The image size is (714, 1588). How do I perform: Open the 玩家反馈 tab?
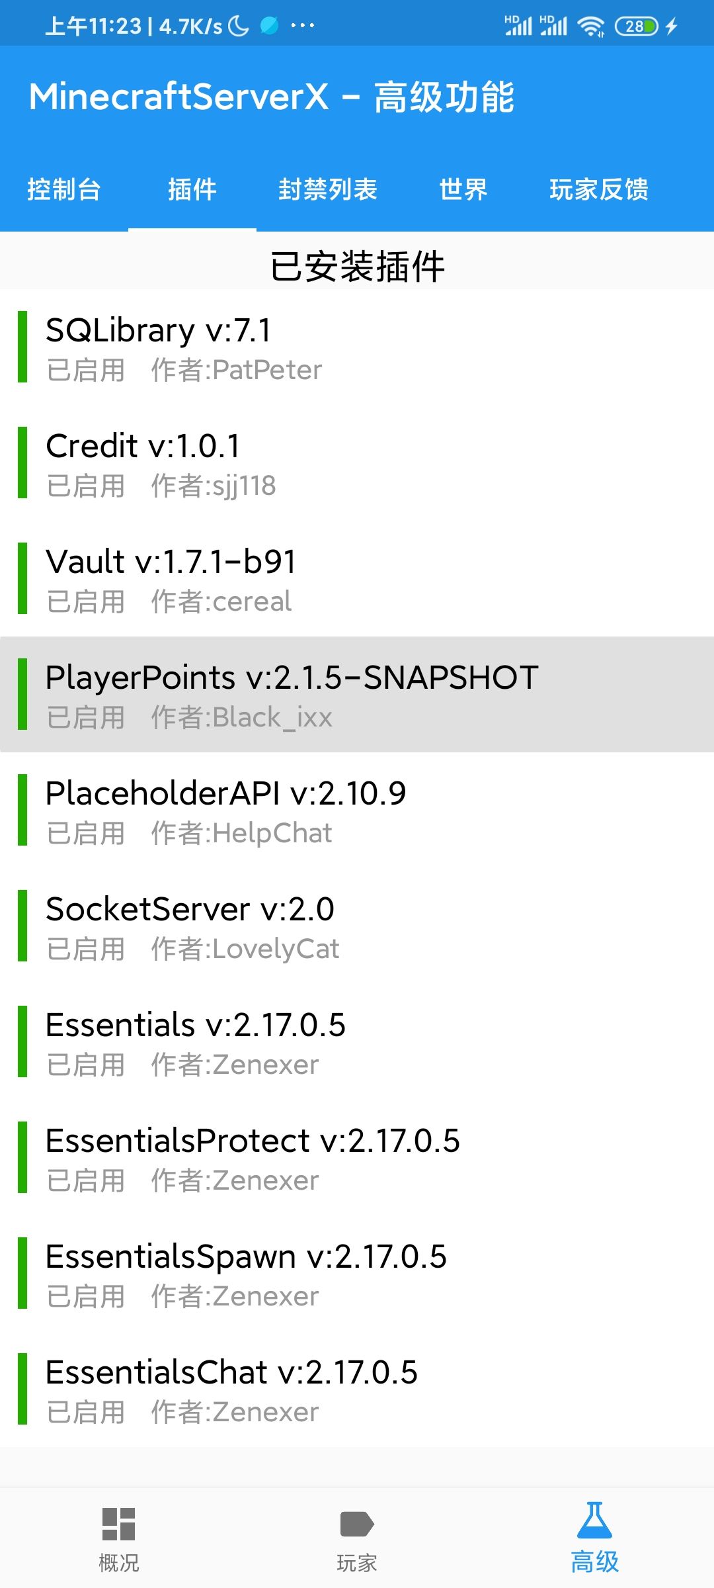[599, 190]
